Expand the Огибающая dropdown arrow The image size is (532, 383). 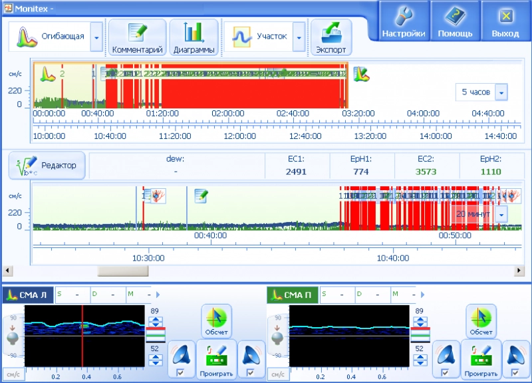pyautogui.click(x=97, y=37)
